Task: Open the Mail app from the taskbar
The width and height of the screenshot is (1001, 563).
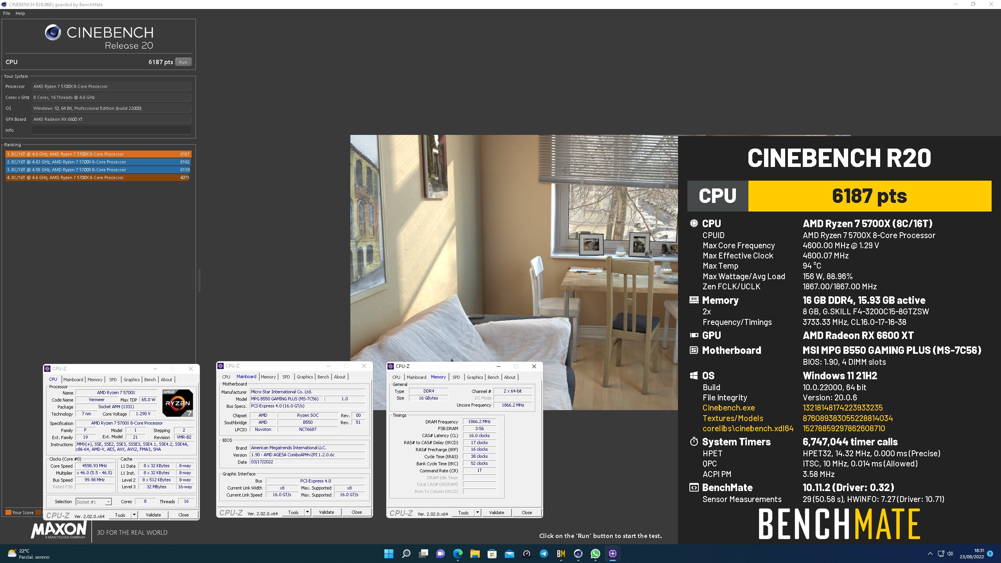Action: 509,554
